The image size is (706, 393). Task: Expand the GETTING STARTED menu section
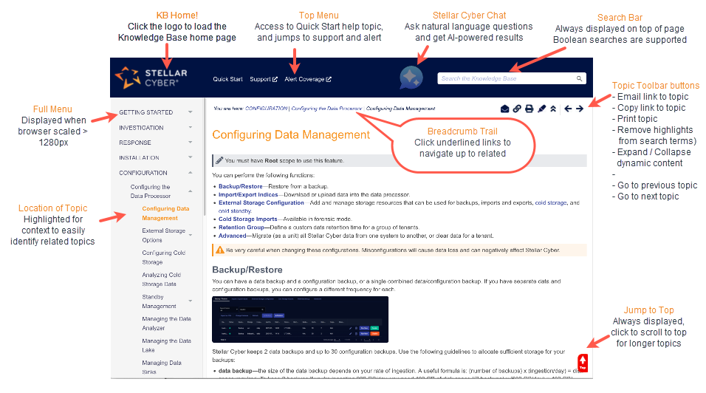(x=191, y=112)
